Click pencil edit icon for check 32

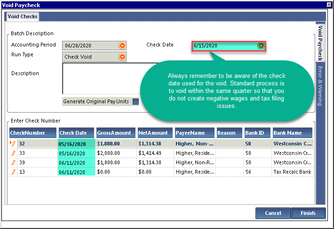coord(13,144)
